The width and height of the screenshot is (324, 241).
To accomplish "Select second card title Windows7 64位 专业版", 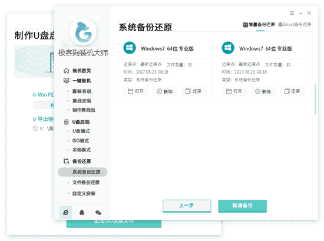I will (266, 48).
